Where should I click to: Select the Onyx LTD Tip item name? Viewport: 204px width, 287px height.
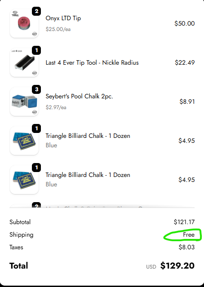click(x=63, y=18)
